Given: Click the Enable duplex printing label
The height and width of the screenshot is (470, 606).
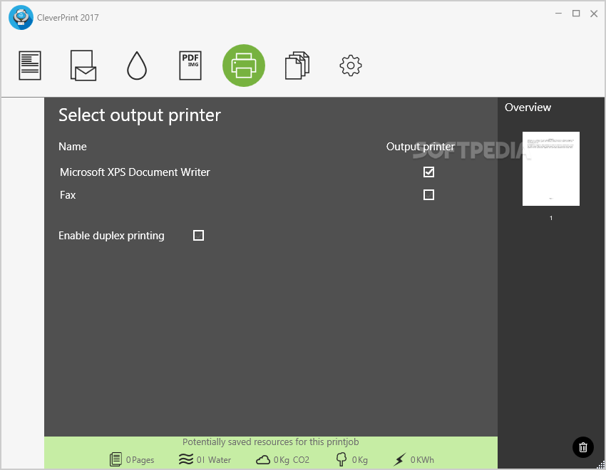Looking at the screenshot, I should (x=111, y=236).
